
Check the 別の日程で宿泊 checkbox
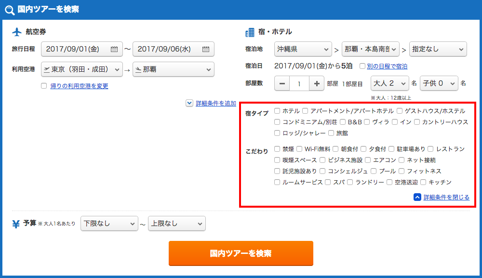click(362, 66)
